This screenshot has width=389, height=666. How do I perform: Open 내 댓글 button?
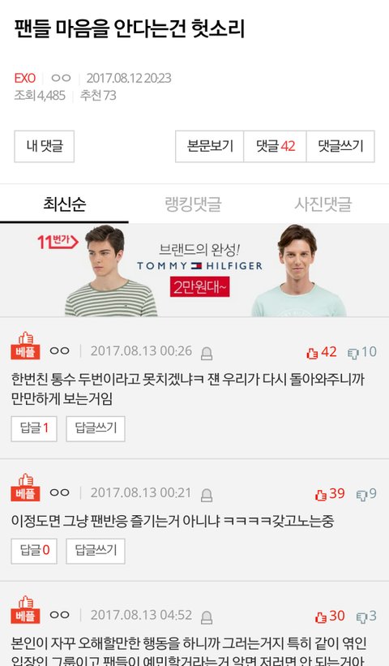coord(44,147)
